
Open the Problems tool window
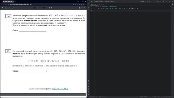pyautogui.click(x=88, y=92)
